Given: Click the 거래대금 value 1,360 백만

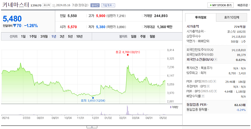Looking at the screenshot, I should [165, 27].
